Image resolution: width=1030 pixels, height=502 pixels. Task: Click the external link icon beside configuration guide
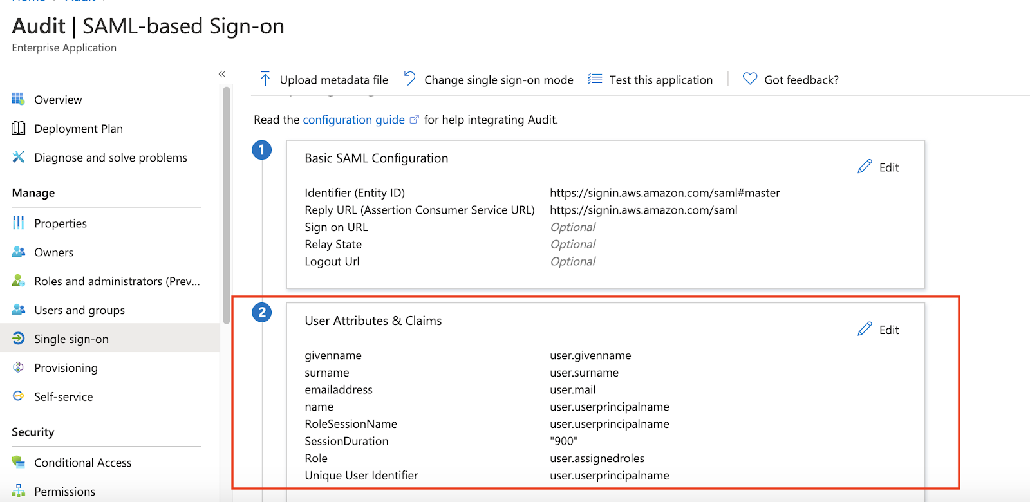(x=415, y=120)
